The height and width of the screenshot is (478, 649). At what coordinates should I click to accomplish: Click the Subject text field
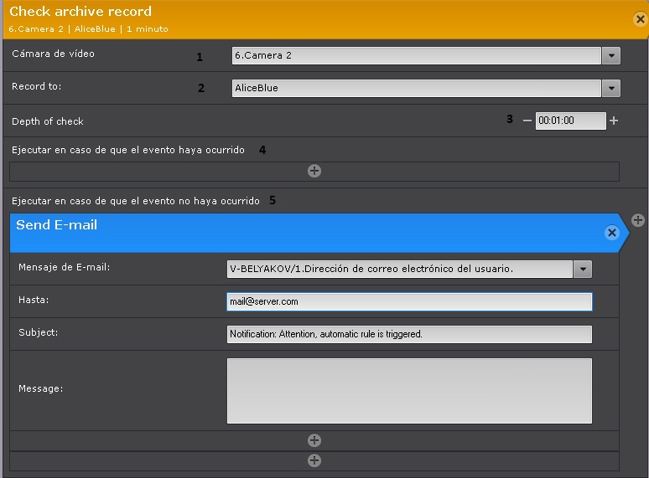[408, 334]
